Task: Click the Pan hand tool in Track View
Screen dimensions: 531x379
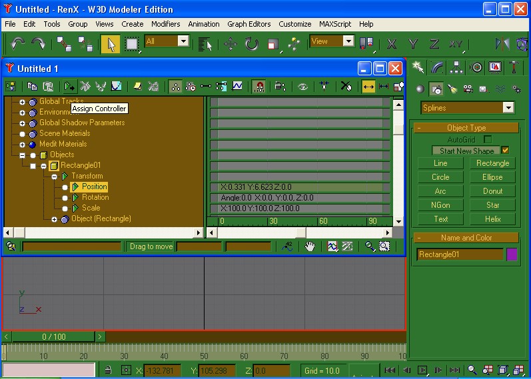Action: pos(310,246)
